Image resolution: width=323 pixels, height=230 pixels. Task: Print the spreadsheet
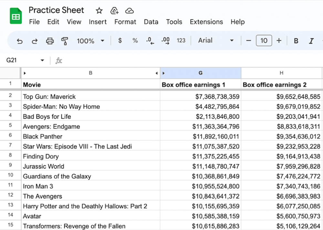(x=50, y=41)
